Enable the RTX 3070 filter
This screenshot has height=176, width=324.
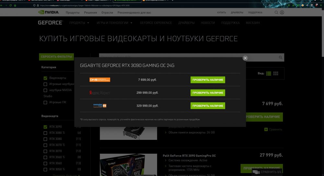point(45,151)
